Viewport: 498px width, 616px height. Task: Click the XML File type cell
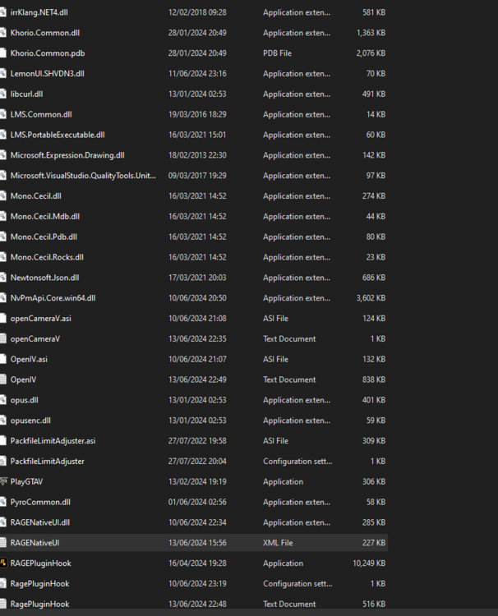pyautogui.click(x=278, y=543)
